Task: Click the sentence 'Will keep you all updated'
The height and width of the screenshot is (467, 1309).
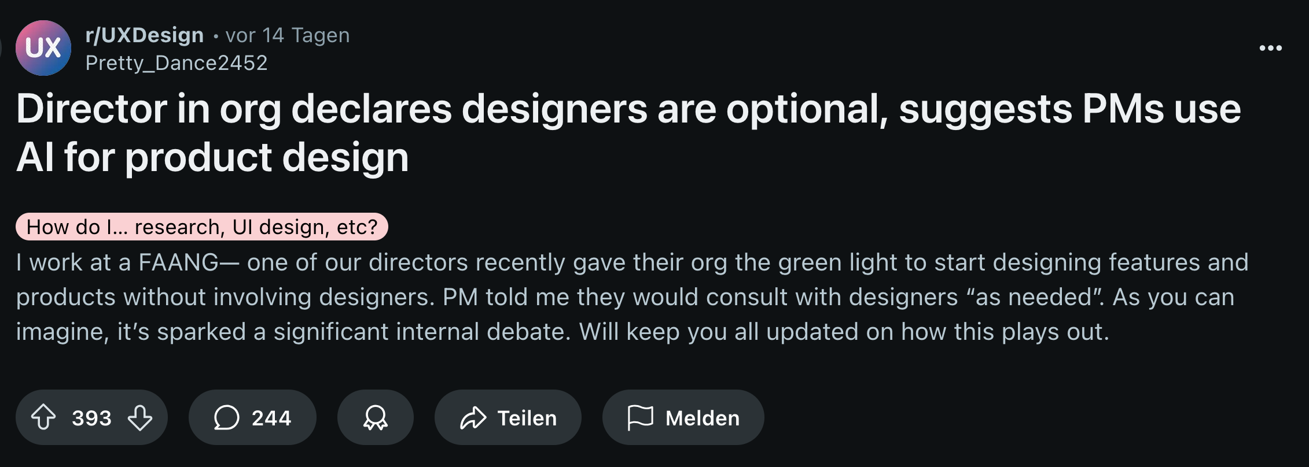Action: click(844, 332)
